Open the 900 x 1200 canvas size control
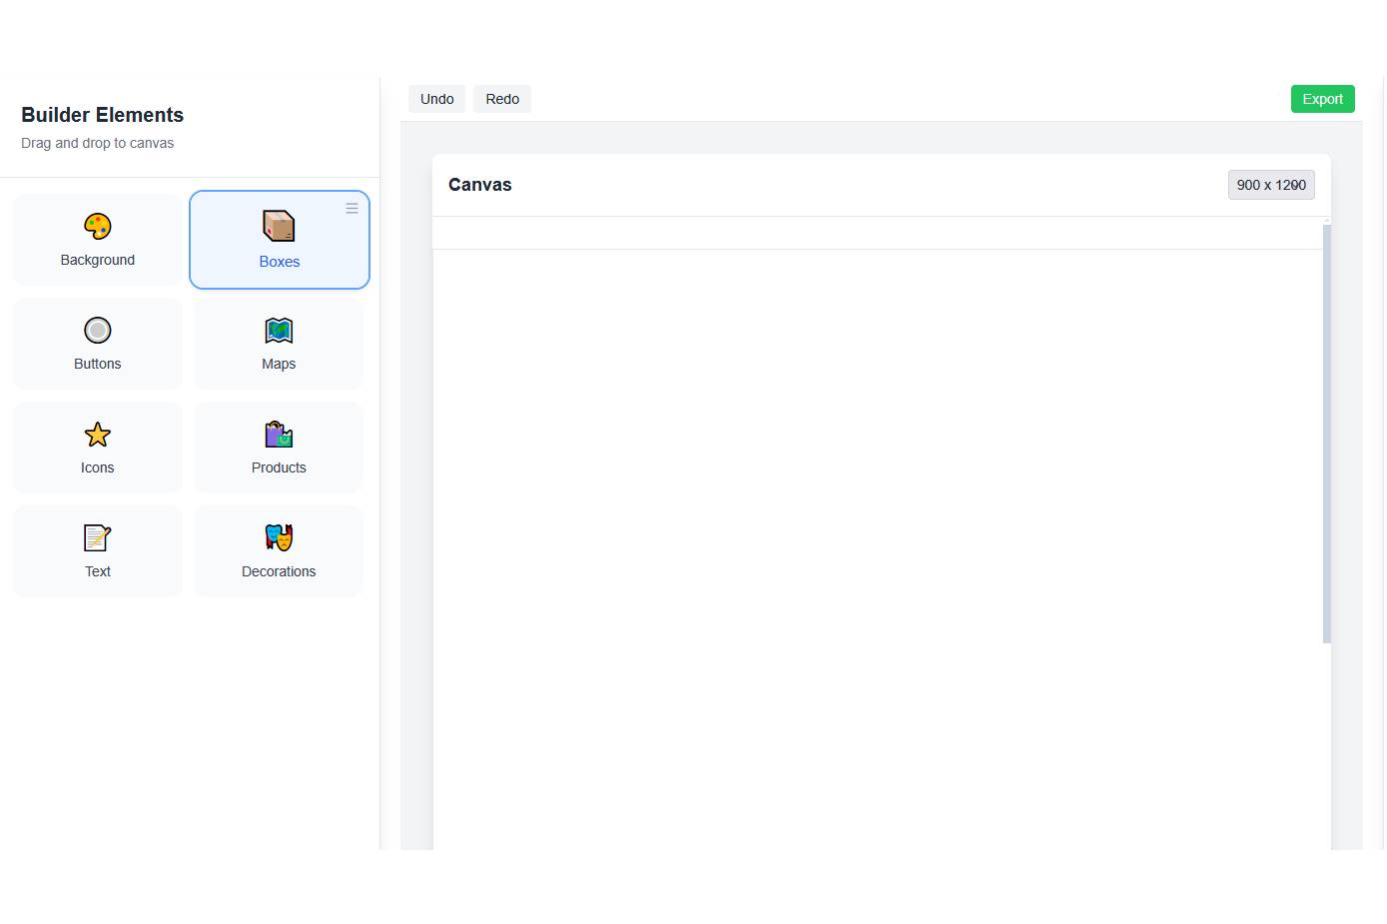 point(1270,184)
